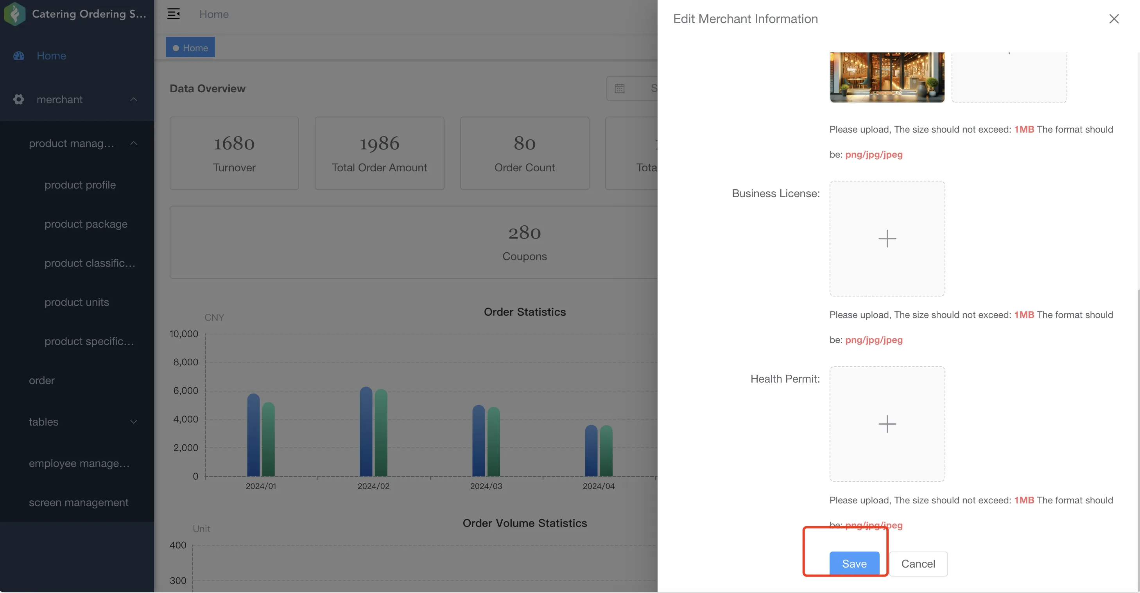
Task: Open screen management menu item
Action: (x=77, y=502)
